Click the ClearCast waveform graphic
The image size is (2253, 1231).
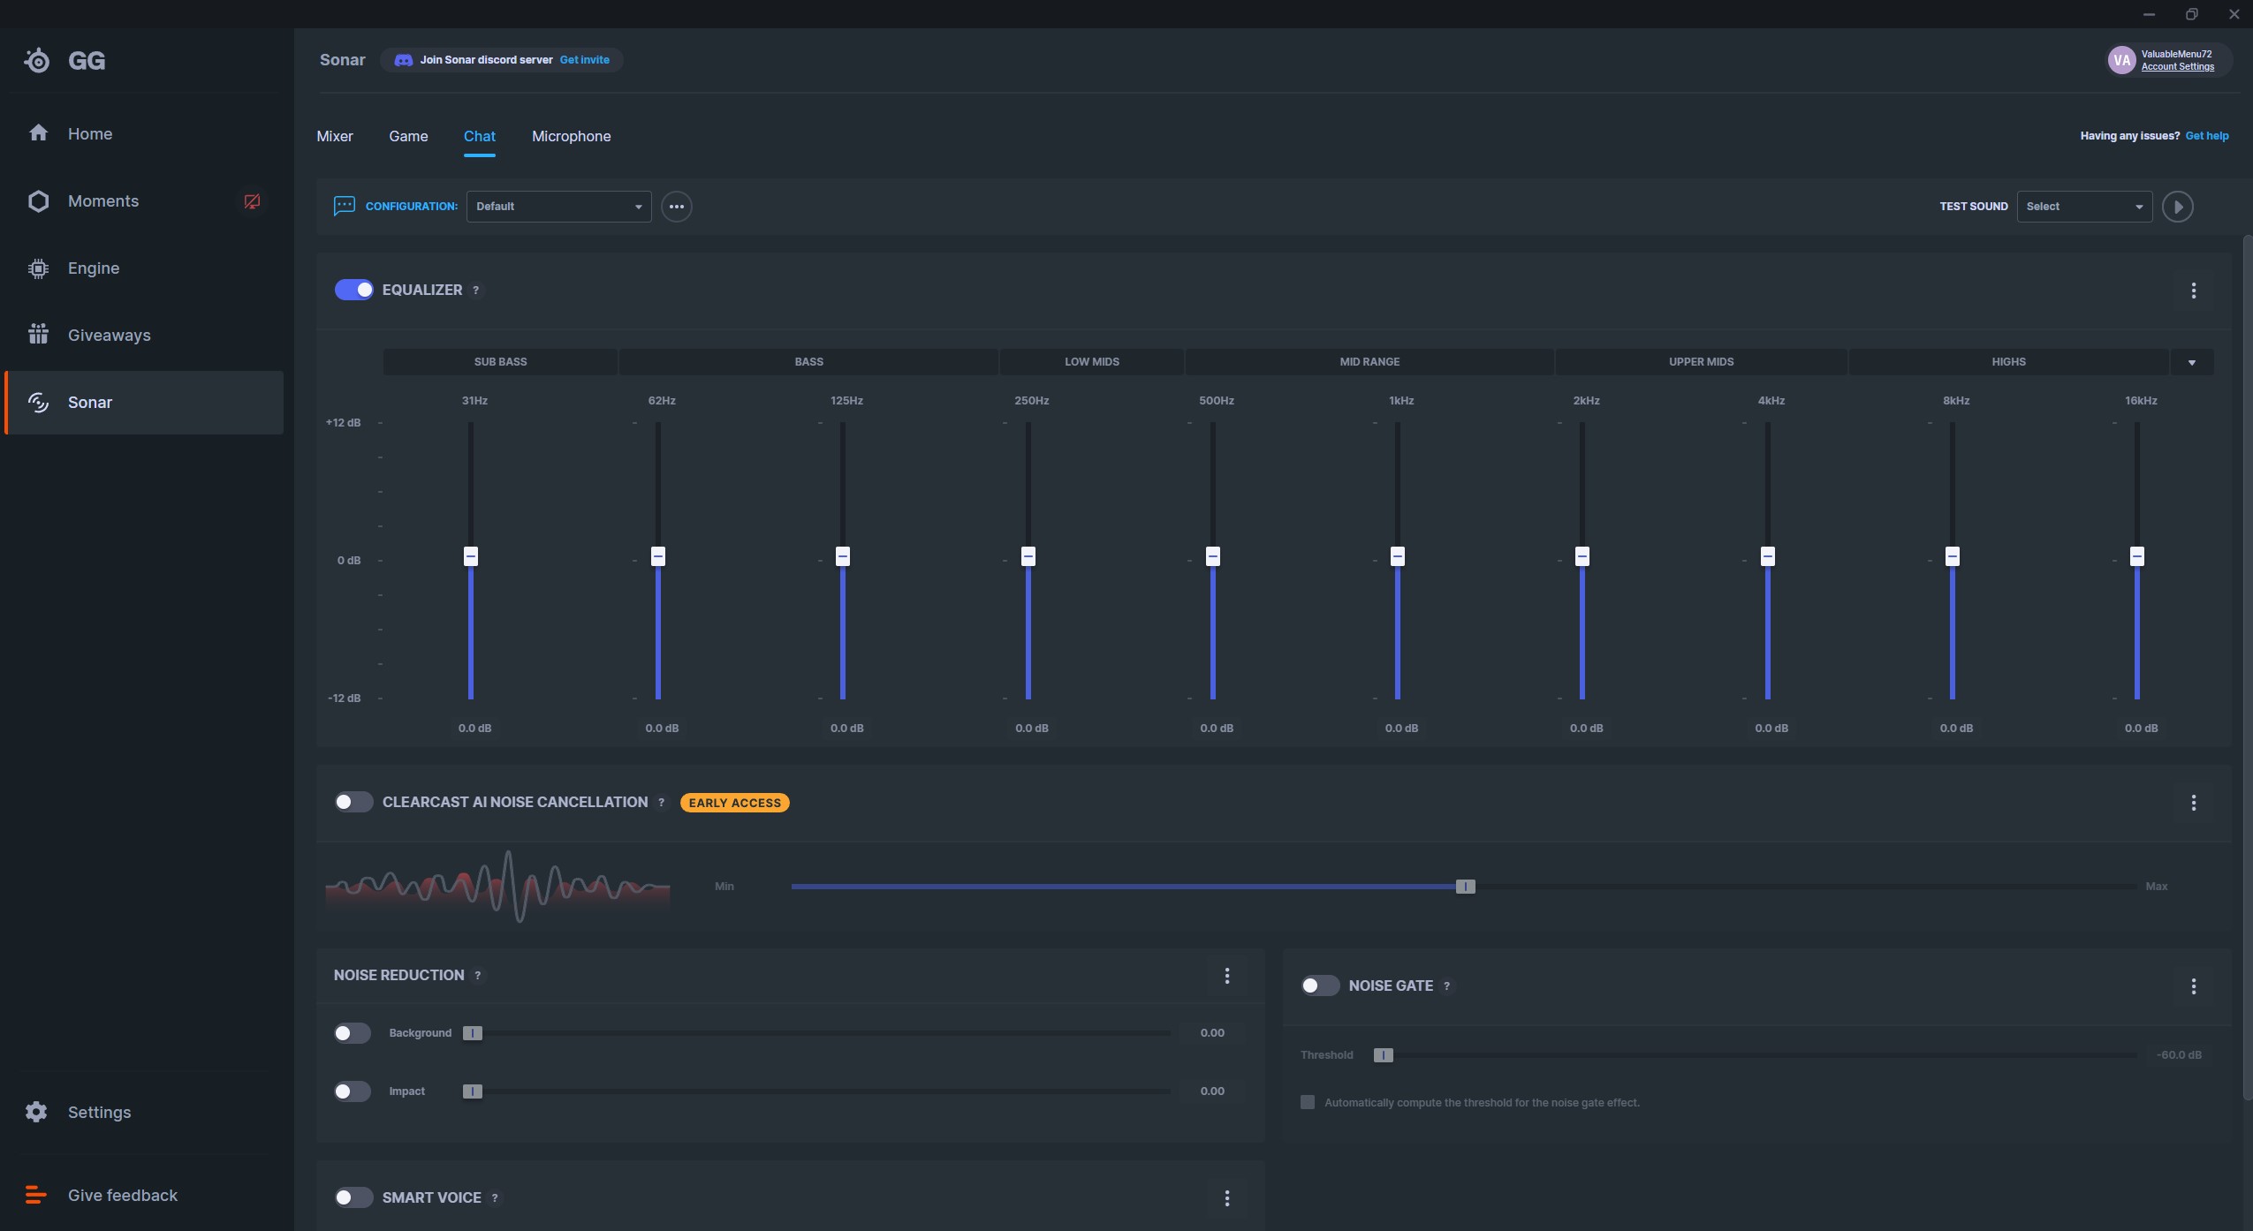pyautogui.click(x=497, y=887)
